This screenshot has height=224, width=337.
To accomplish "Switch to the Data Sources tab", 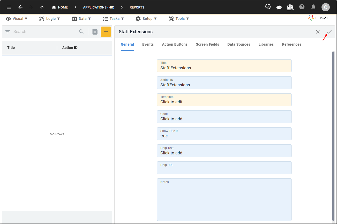I will (x=239, y=44).
